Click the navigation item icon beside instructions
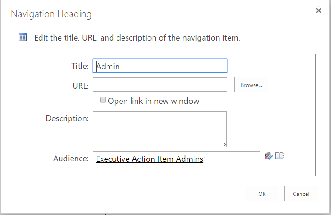 click(23, 37)
